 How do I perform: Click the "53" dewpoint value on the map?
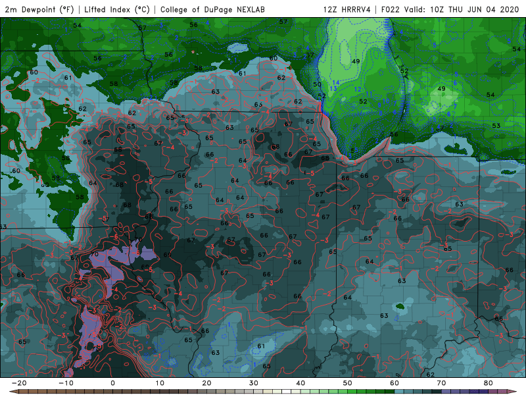[496, 126]
